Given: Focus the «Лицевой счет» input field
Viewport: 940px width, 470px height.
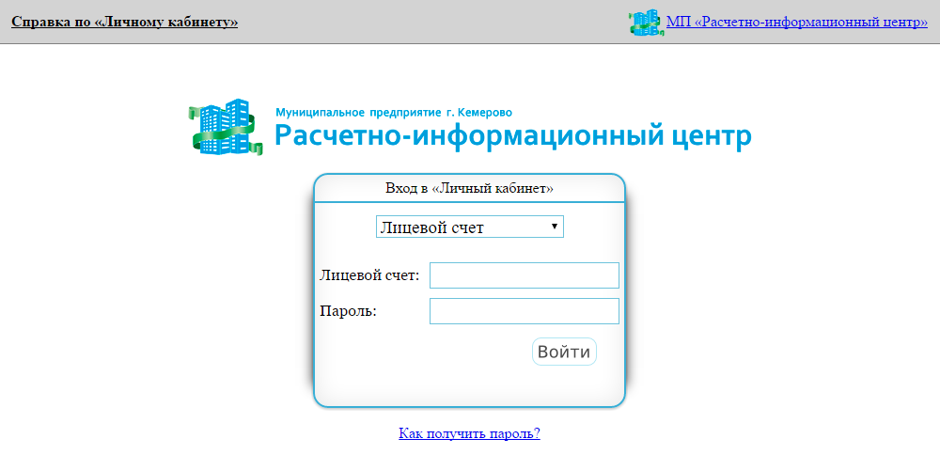Looking at the screenshot, I should (x=524, y=275).
